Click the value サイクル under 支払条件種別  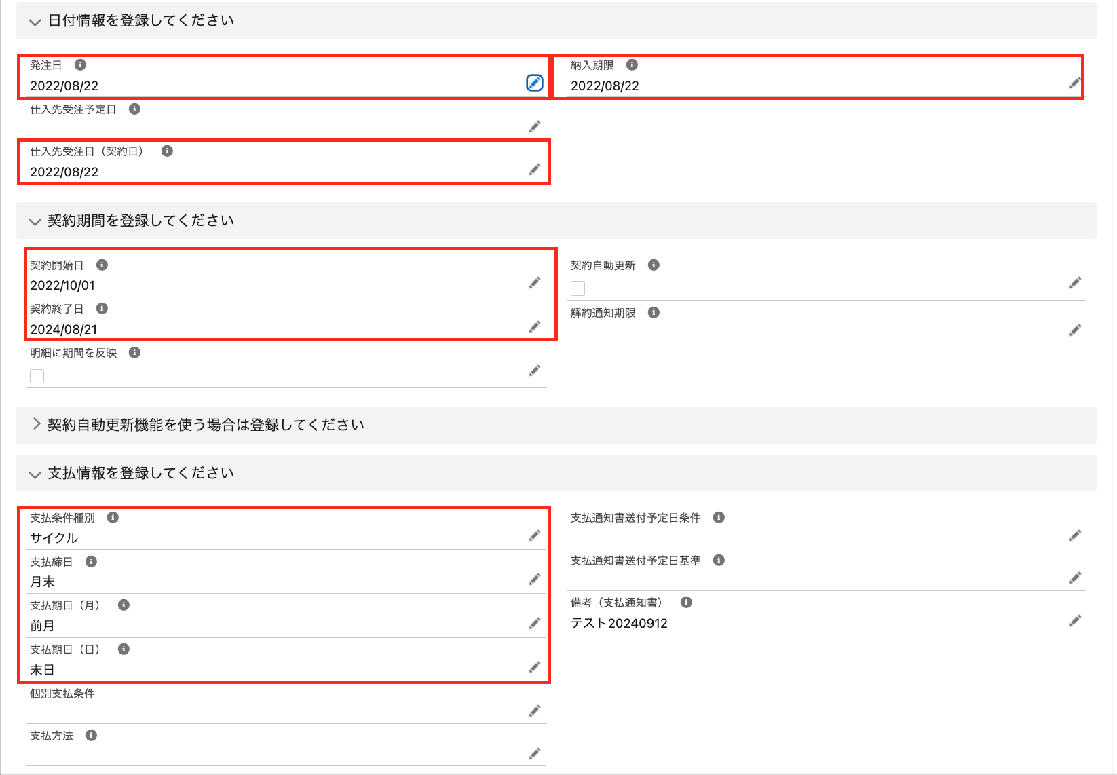[54, 538]
